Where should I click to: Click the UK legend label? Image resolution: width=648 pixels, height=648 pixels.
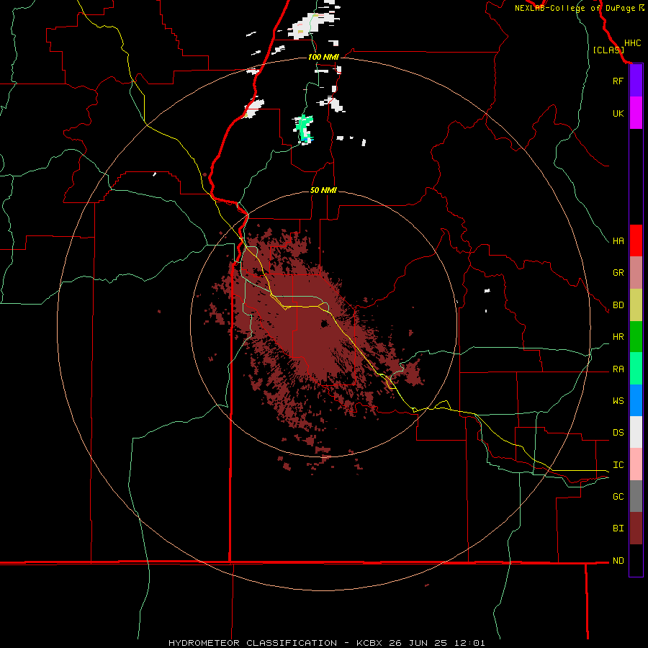point(618,114)
